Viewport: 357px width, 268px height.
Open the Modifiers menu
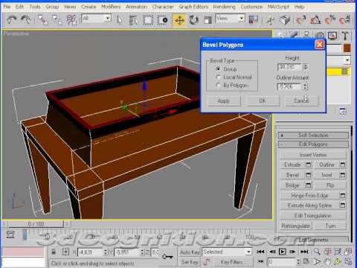pyautogui.click(x=111, y=7)
